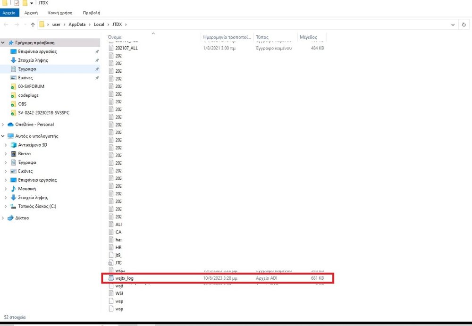Switch to the Προβολή ribbon tab
472x326 pixels.
click(x=91, y=13)
